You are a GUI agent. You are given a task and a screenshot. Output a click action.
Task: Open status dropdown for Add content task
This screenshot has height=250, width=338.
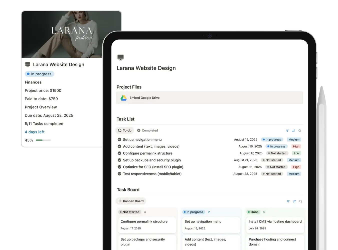pyautogui.click(x=276, y=146)
